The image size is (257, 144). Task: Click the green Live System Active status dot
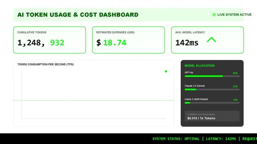point(214,15)
